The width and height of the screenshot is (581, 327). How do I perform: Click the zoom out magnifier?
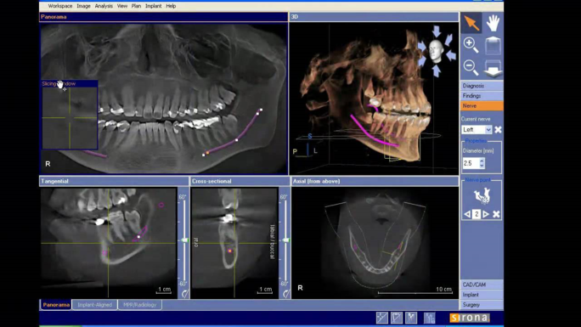(471, 68)
